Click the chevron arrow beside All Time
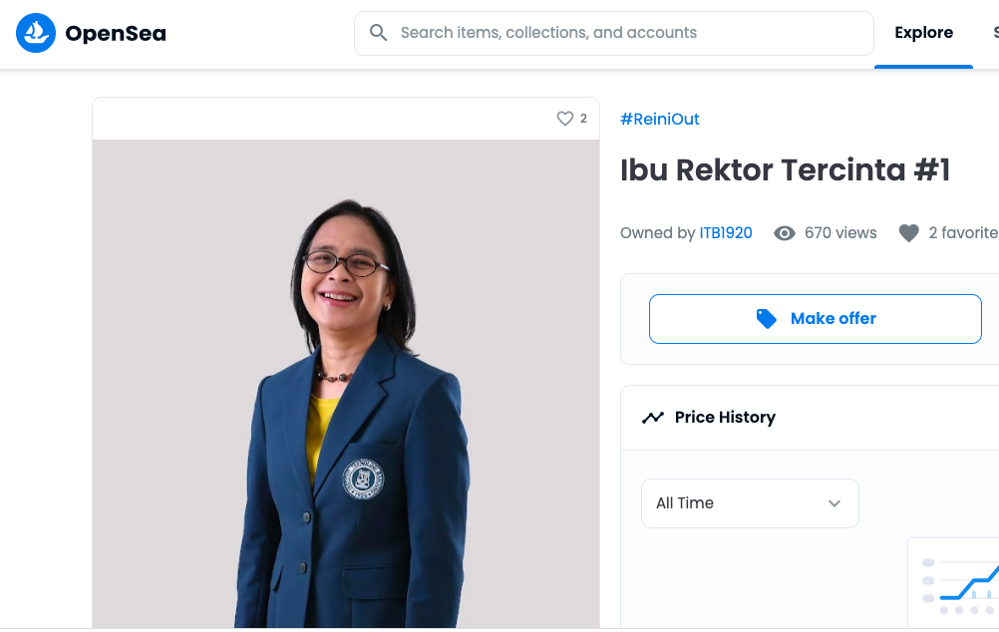This screenshot has width=999, height=632. pos(834,503)
